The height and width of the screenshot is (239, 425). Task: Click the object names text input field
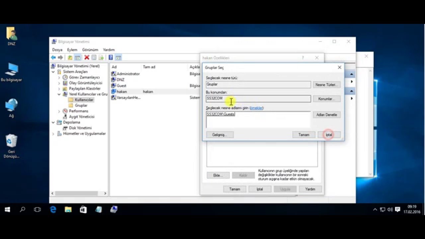(x=258, y=120)
